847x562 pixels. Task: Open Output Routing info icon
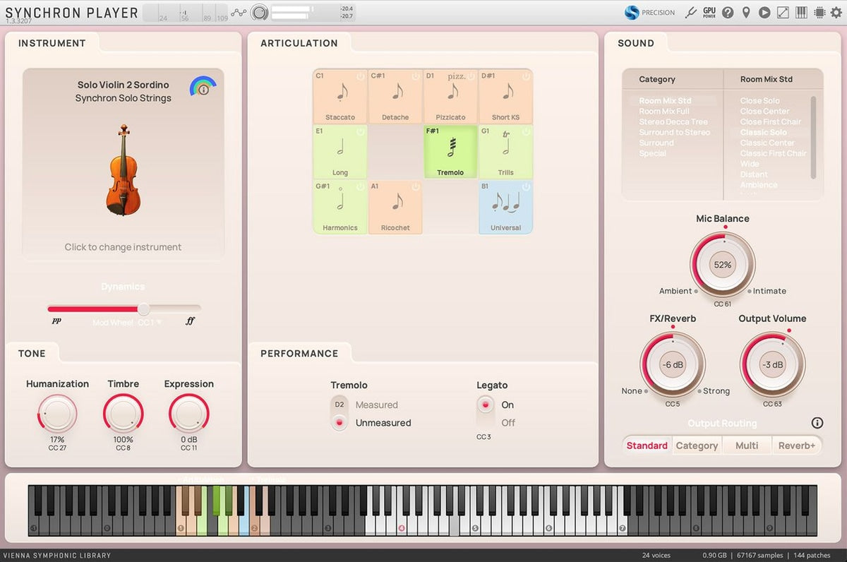click(x=817, y=423)
